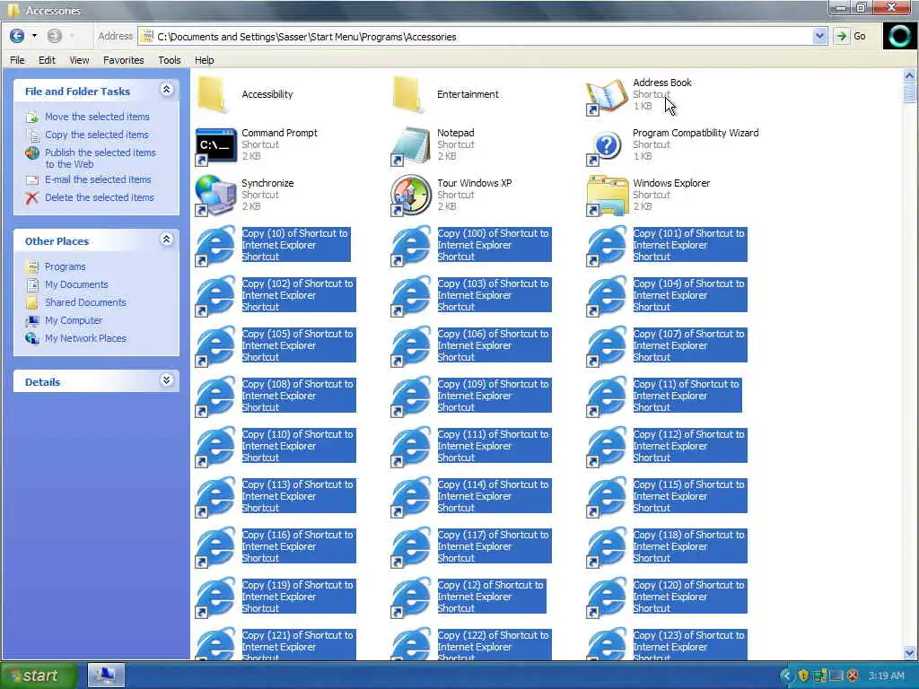Open the Tools menu
The height and width of the screenshot is (689, 919).
[x=170, y=60]
